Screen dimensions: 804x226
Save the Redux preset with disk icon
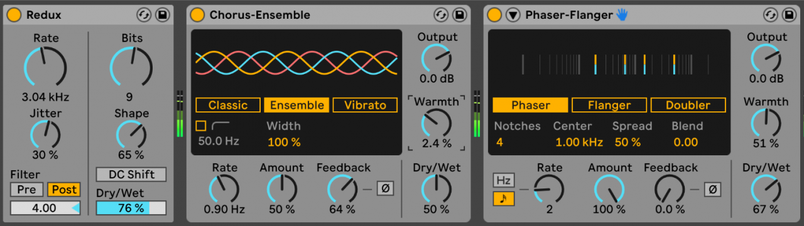pyautogui.click(x=162, y=14)
